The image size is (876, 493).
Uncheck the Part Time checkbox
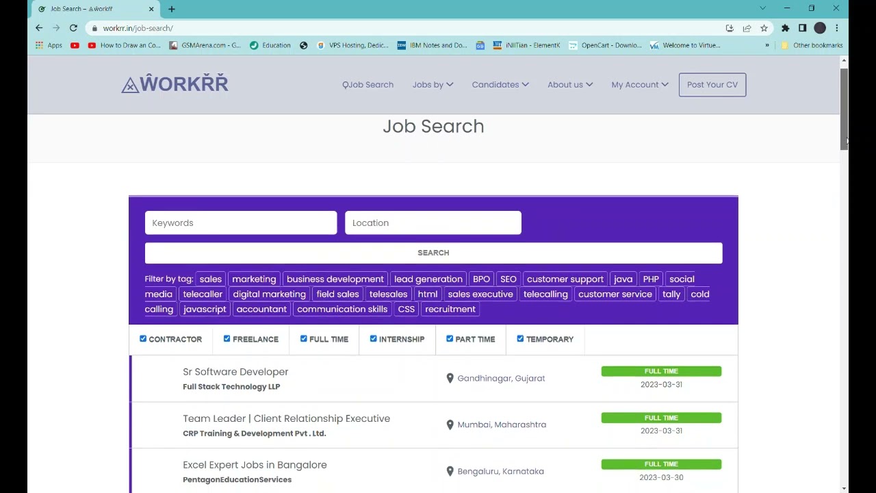[450, 339]
